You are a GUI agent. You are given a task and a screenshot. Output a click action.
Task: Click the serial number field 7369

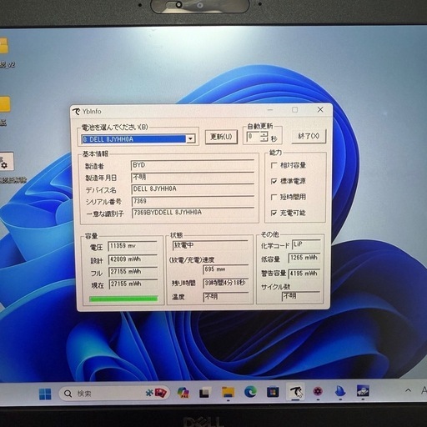193,201
